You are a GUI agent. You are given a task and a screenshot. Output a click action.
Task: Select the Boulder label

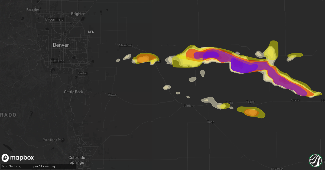[x=33, y=10]
